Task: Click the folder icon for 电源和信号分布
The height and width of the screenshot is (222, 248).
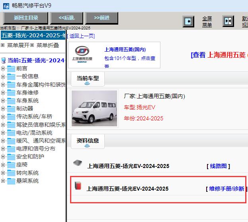Action: pos(11,149)
